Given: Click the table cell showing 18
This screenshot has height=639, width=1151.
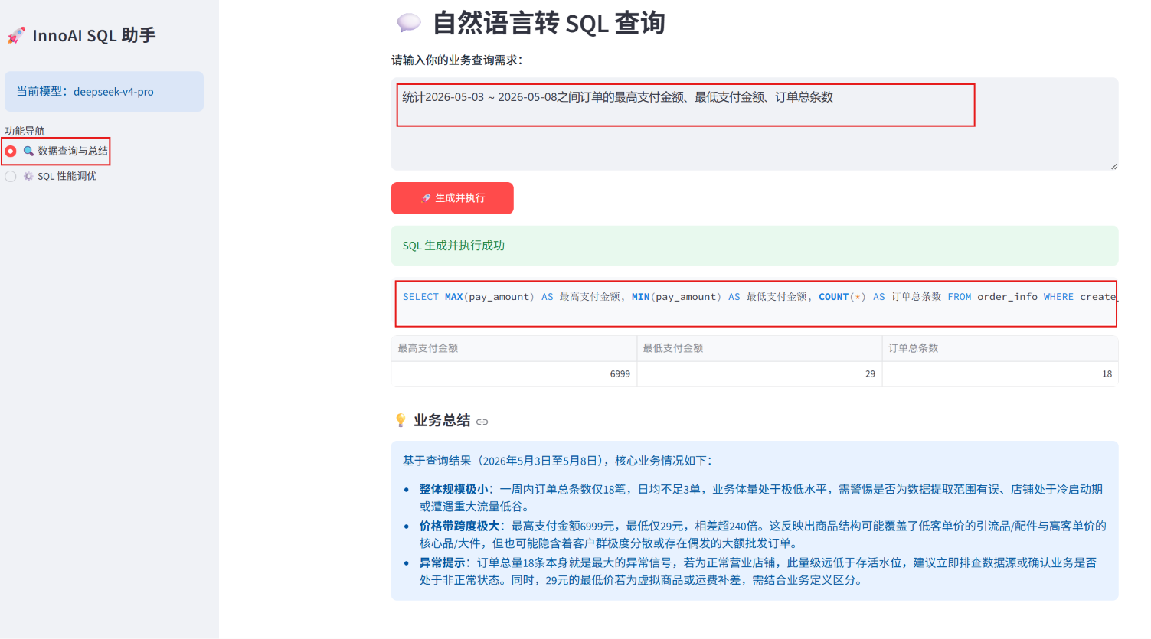Looking at the screenshot, I should click(1000, 374).
